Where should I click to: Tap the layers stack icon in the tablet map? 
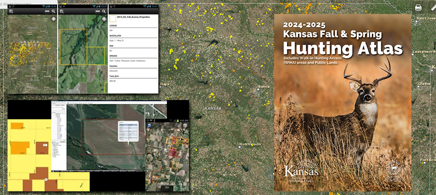pos(185,125)
